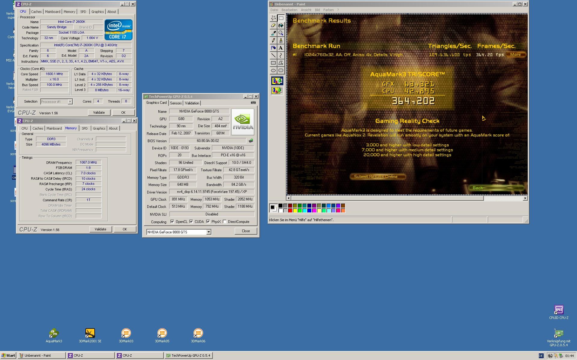
Task: Open SPD tab in lower CPU-Z window
Action: [85, 128]
